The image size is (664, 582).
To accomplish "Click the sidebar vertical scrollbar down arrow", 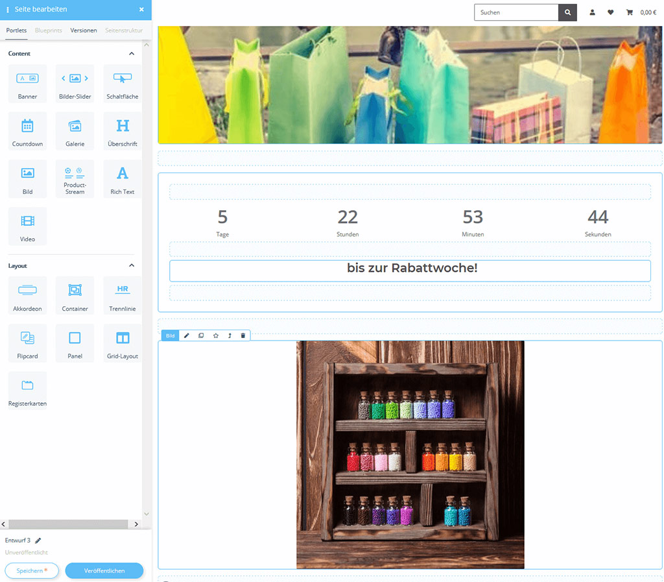I will coord(147,514).
